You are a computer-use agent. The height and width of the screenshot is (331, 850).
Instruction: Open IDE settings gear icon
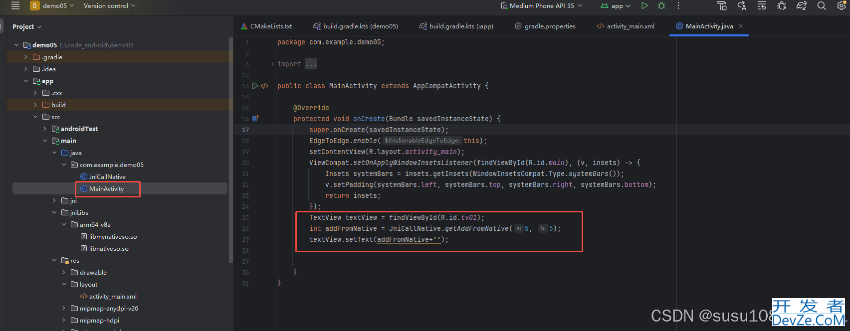click(x=842, y=5)
